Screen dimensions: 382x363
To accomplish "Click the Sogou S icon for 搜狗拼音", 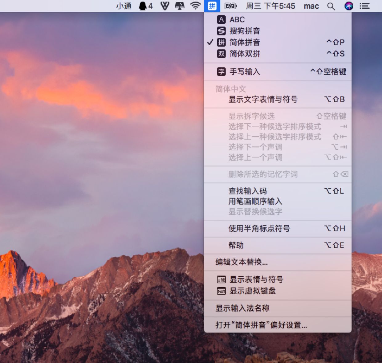I will [x=221, y=31].
